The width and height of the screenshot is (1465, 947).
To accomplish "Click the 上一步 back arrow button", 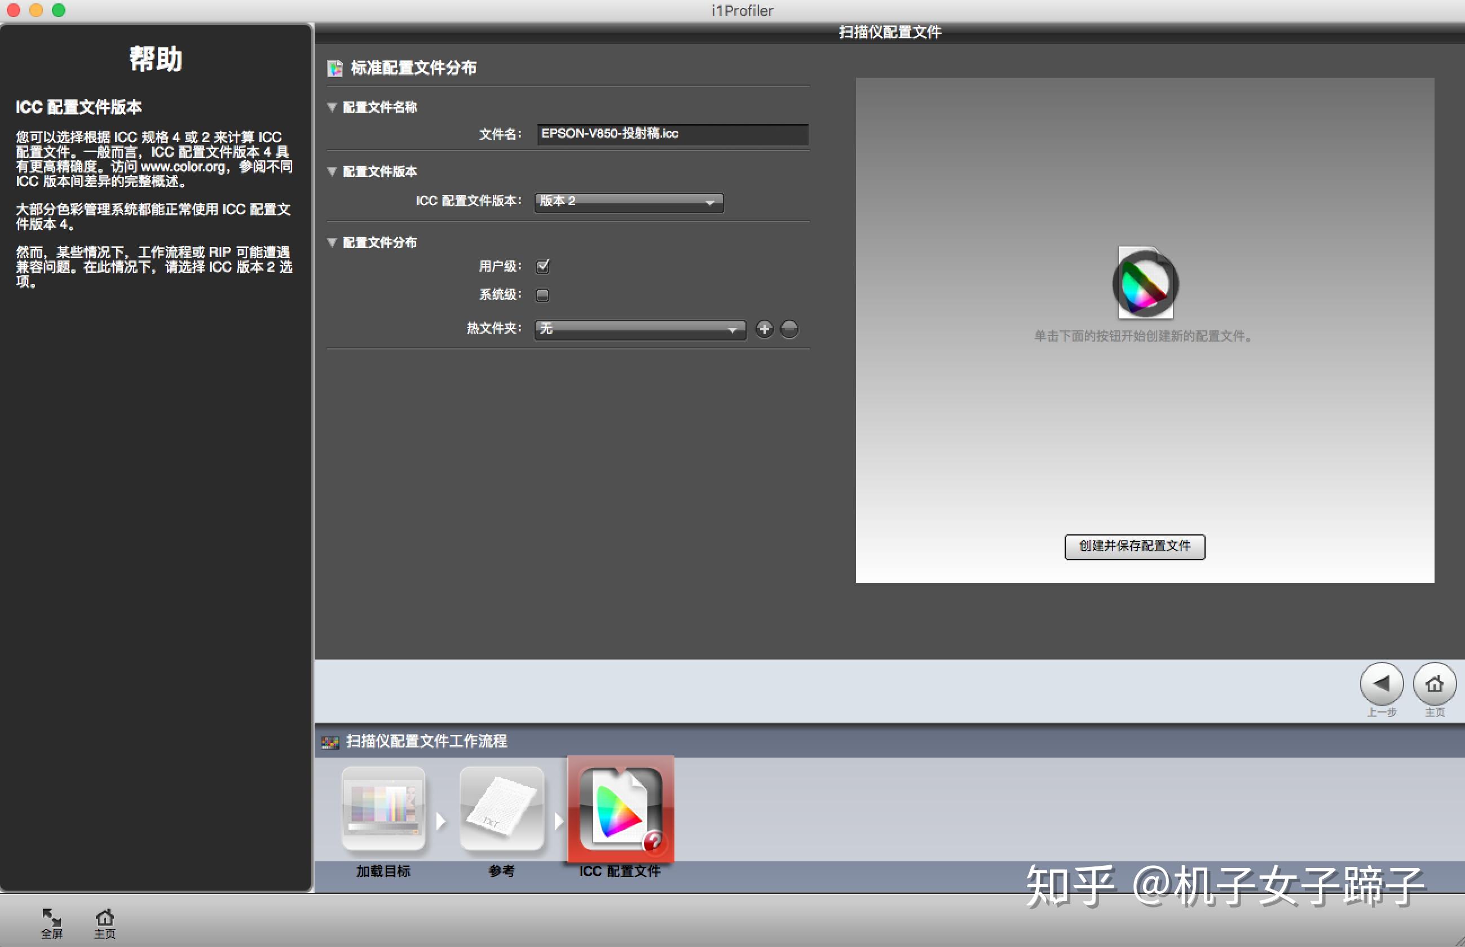I will click(x=1382, y=684).
